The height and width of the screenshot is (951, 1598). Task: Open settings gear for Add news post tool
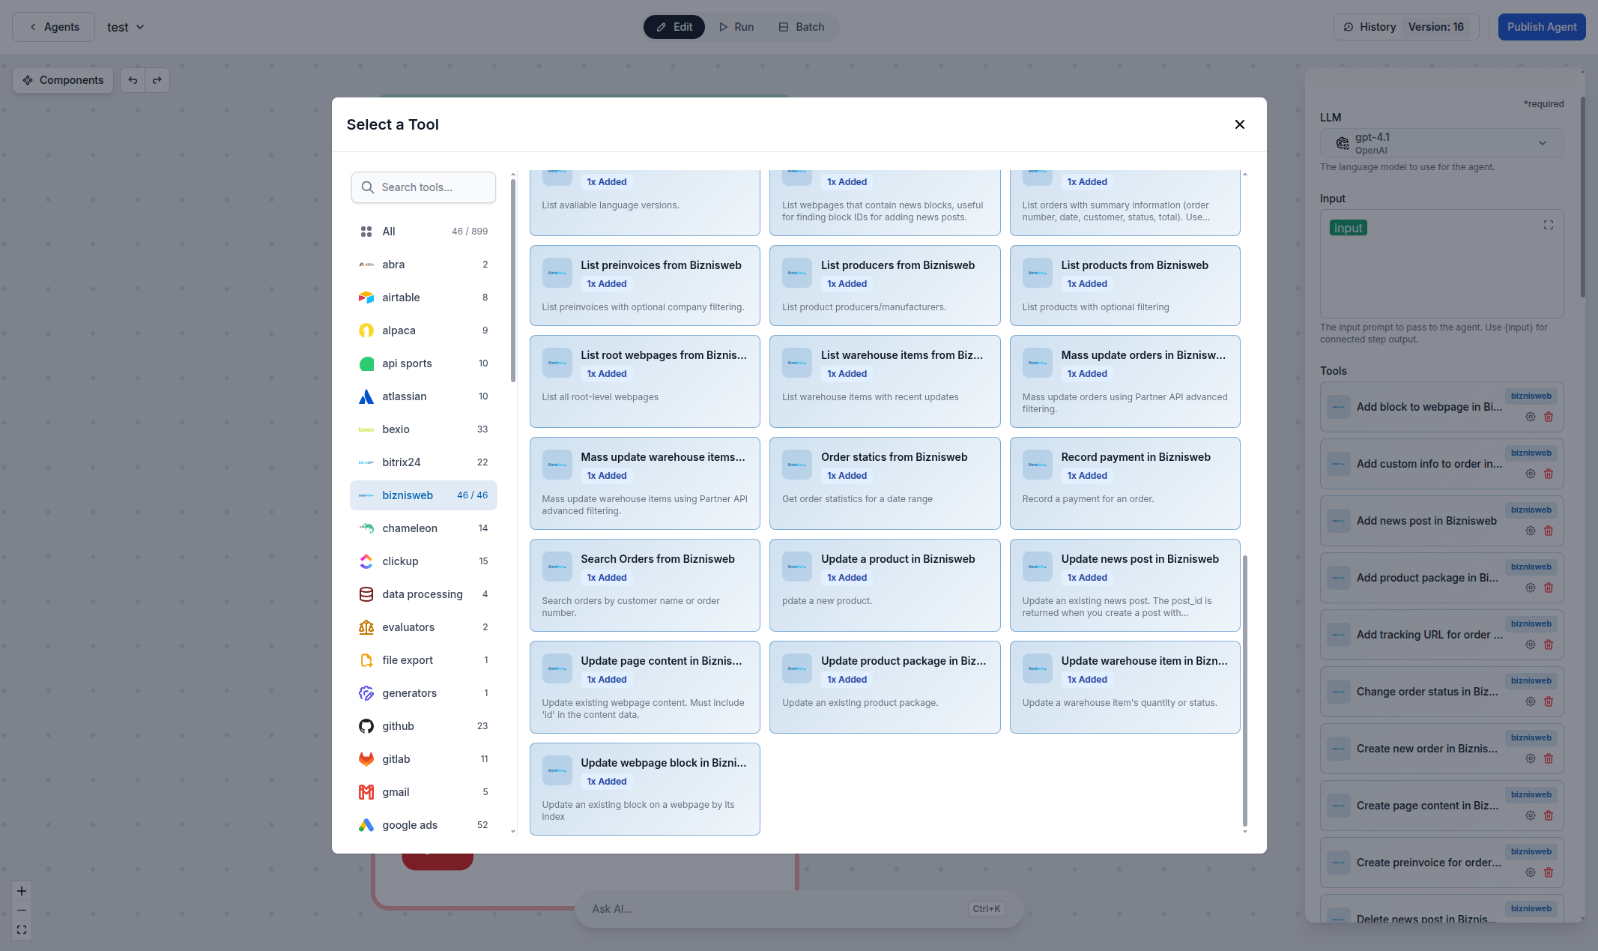[1530, 530]
